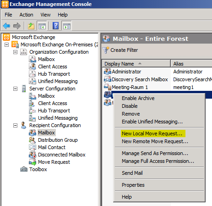Open Properties from context menu

tap(159, 185)
